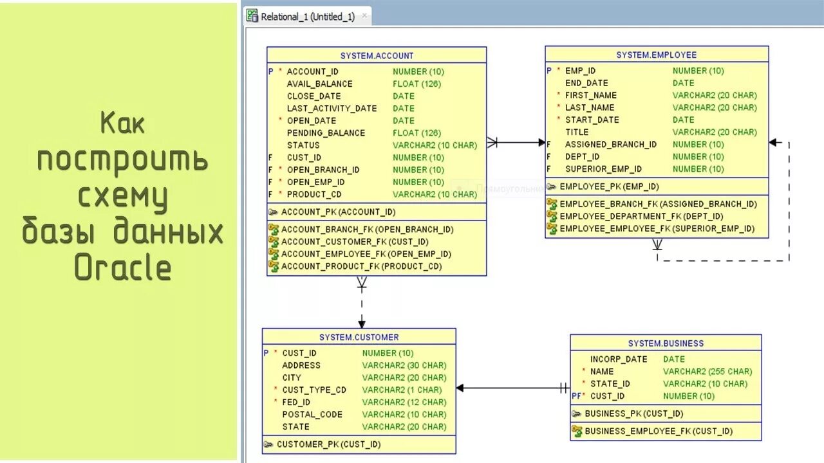This screenshot has height=463, width=824.
Task: Click the ACCOUNT_ID column in SYSTEM.ACCOUNT
Action: 377,71
